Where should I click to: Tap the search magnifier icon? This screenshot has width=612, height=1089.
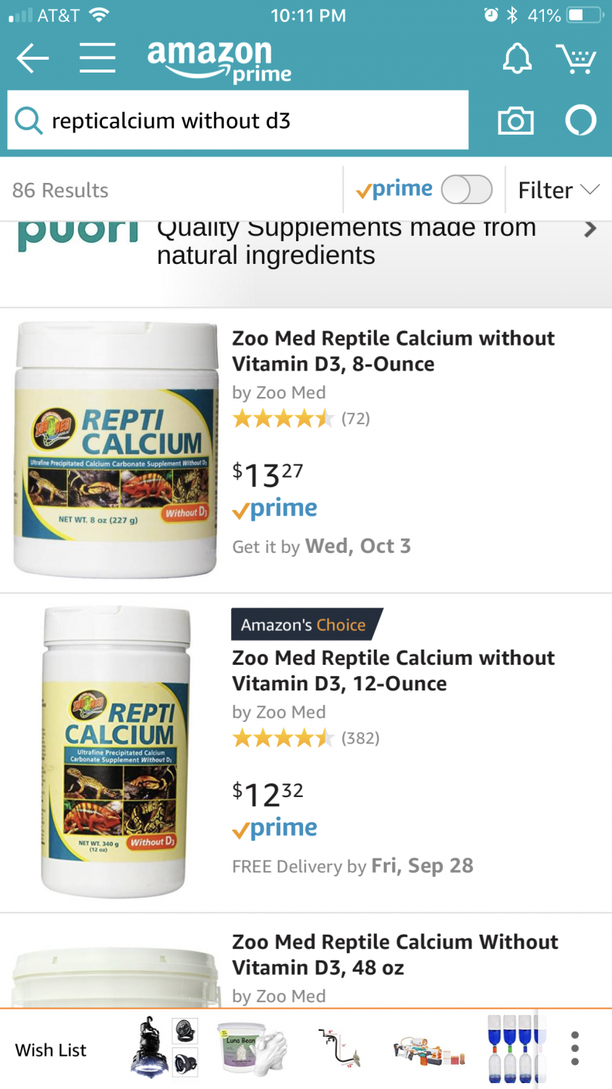(x=29, y=121)
